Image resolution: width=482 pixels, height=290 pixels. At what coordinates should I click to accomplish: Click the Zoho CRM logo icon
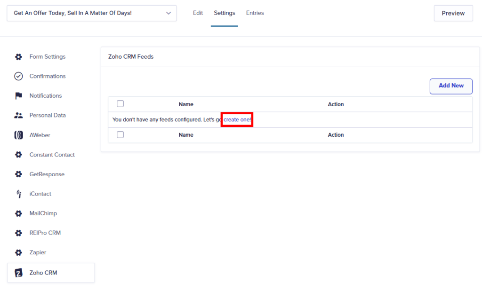(x=18, y=273)
